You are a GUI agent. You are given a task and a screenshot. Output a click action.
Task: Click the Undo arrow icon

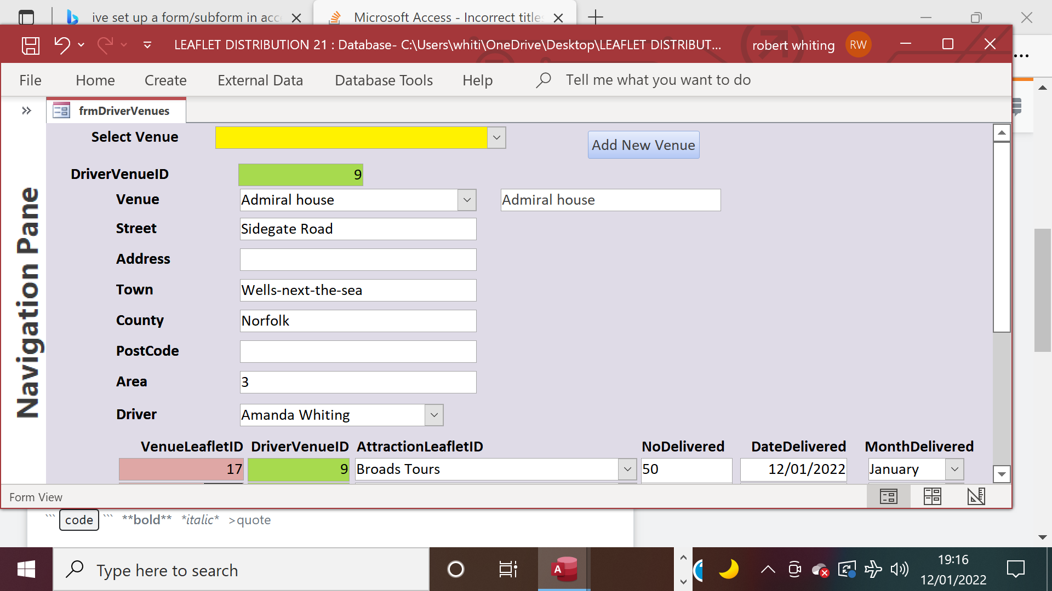click(x=62, y=45)
